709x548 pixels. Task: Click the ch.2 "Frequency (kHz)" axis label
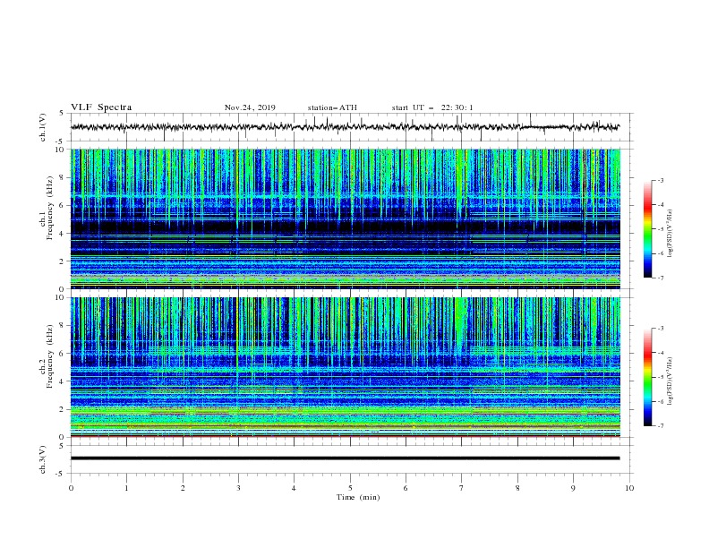click(50, 355)
